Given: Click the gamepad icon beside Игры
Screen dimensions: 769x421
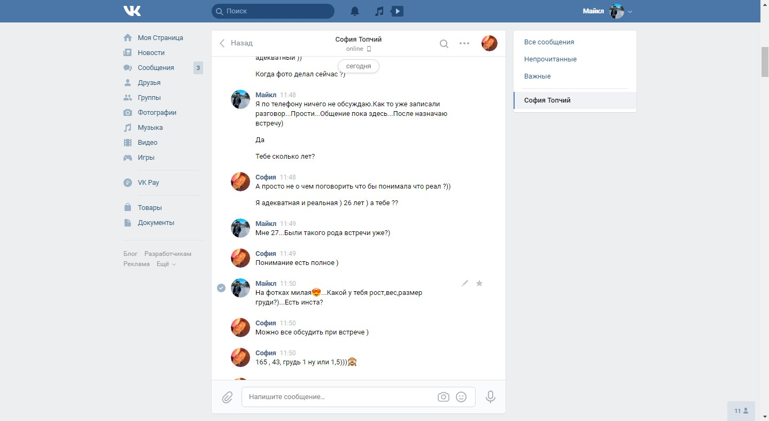Looking at the screenshot, I should click(128, 158).
